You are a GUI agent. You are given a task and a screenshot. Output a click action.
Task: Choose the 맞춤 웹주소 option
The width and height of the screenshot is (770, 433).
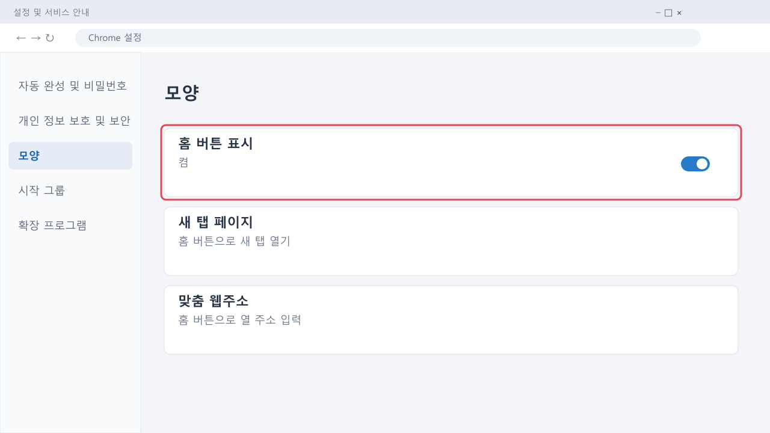(451, 320)
